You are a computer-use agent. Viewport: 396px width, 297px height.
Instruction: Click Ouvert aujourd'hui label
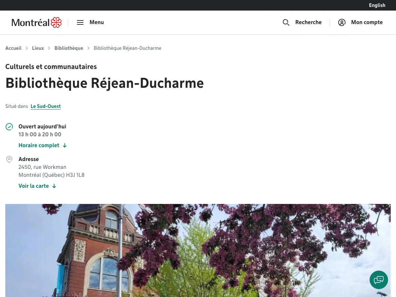[42, 127]
